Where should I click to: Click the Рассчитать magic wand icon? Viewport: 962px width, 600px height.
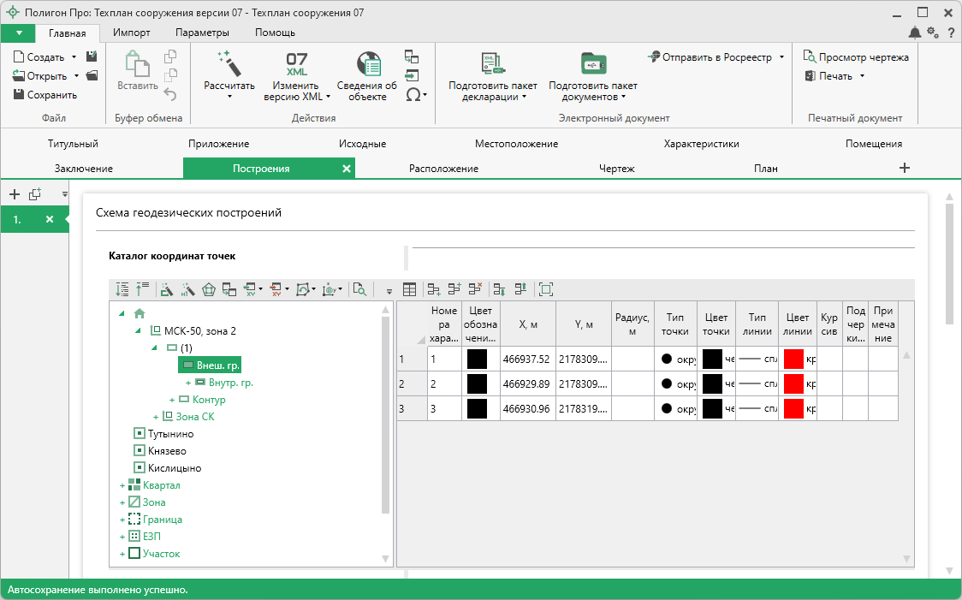(229, 63)
